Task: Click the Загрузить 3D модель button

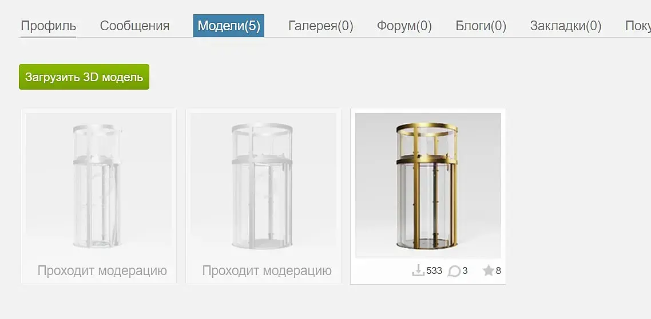Action: coord(84,76)
